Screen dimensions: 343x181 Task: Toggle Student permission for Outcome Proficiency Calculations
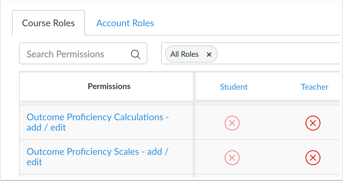click(232, 123)
